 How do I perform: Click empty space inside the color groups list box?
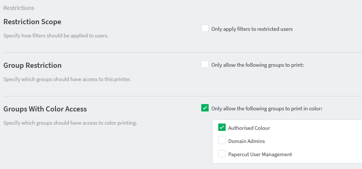pyautogui.click(x=323, y=141)
